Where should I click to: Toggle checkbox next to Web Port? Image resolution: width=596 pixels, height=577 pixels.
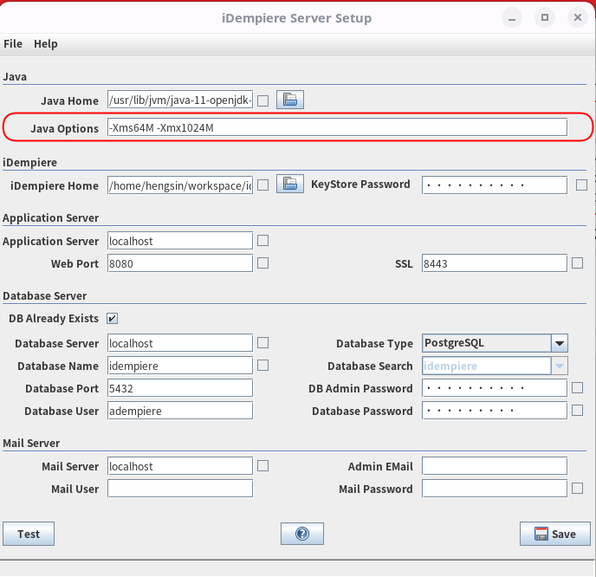[x=263, y=263]
